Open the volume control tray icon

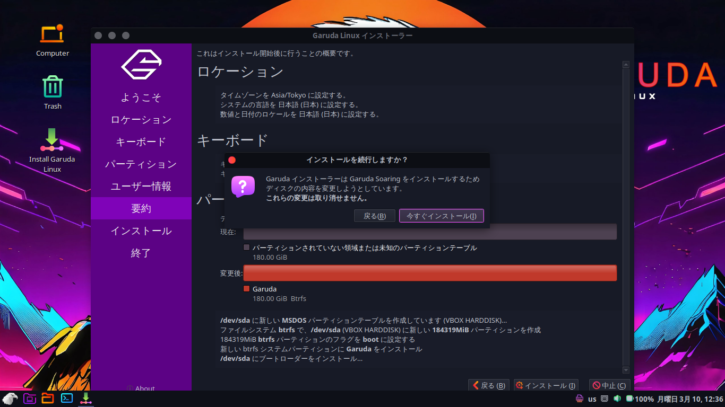tap(617, 399)
